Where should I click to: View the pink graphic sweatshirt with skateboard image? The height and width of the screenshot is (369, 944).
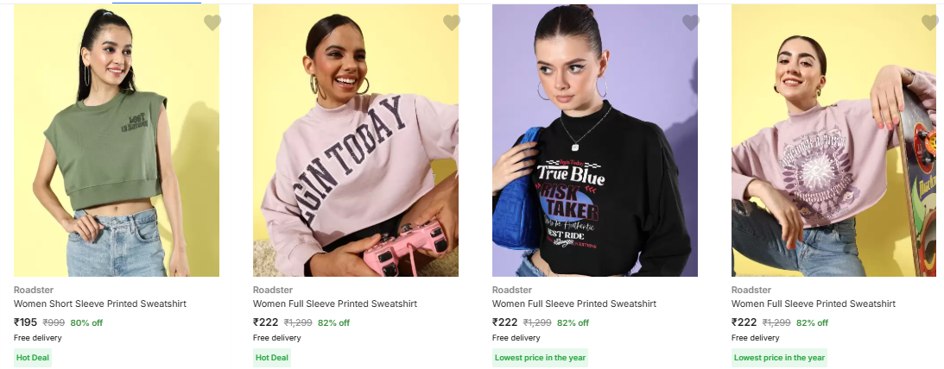click(833, 141)
